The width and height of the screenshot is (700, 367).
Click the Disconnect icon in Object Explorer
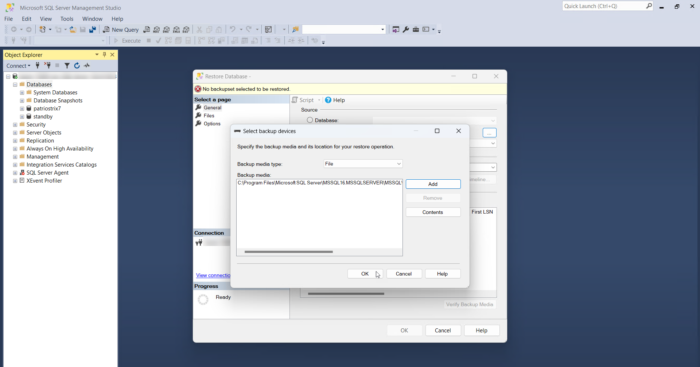47,66
